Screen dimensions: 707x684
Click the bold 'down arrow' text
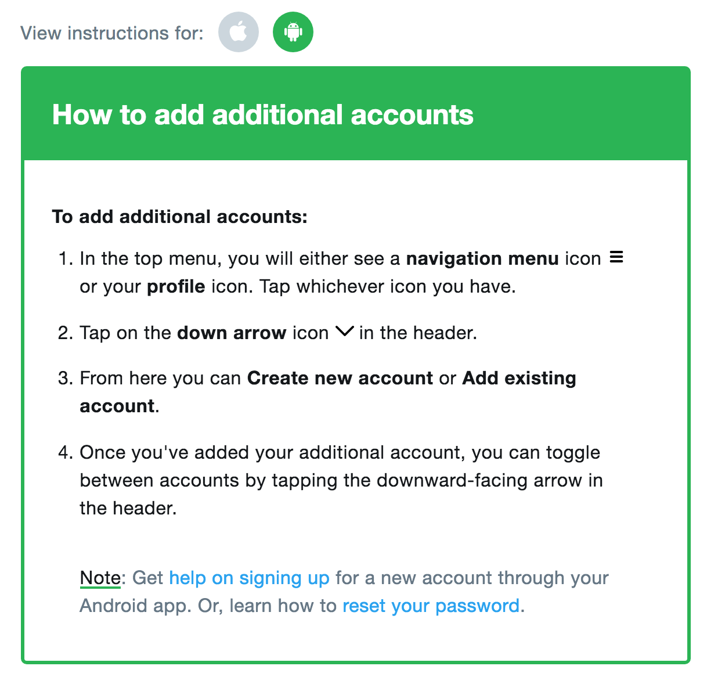click(x=232, y=333)
